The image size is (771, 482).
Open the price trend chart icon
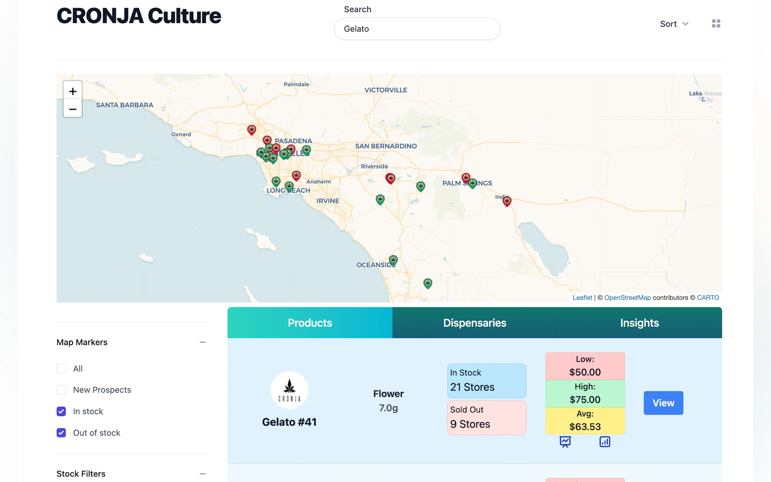(565, 442)
